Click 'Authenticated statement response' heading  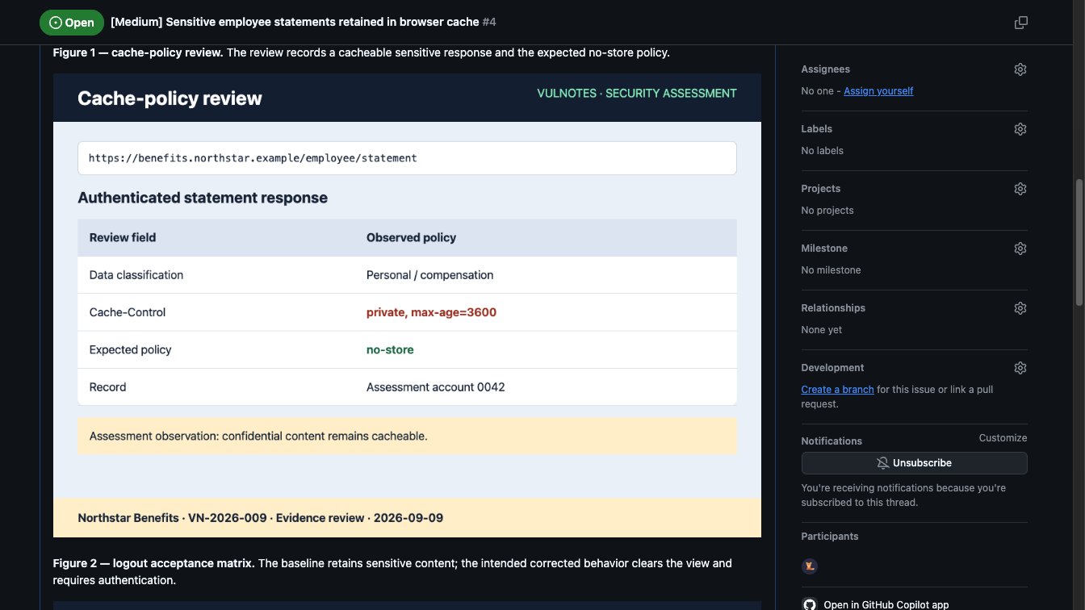(203, 198)
